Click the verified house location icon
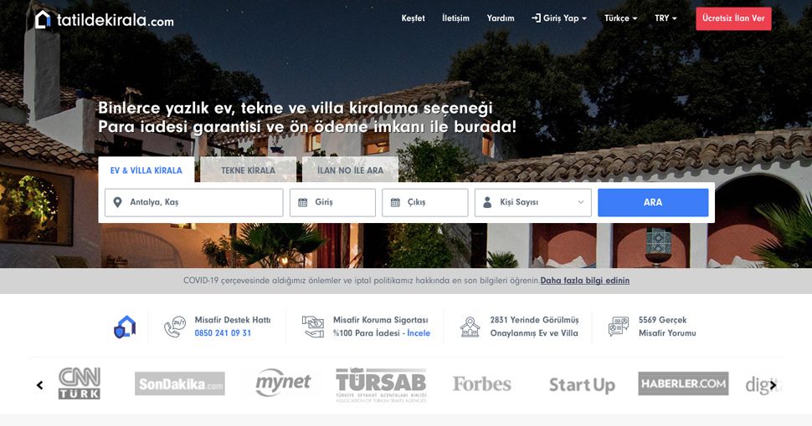 tap(470, 327)
